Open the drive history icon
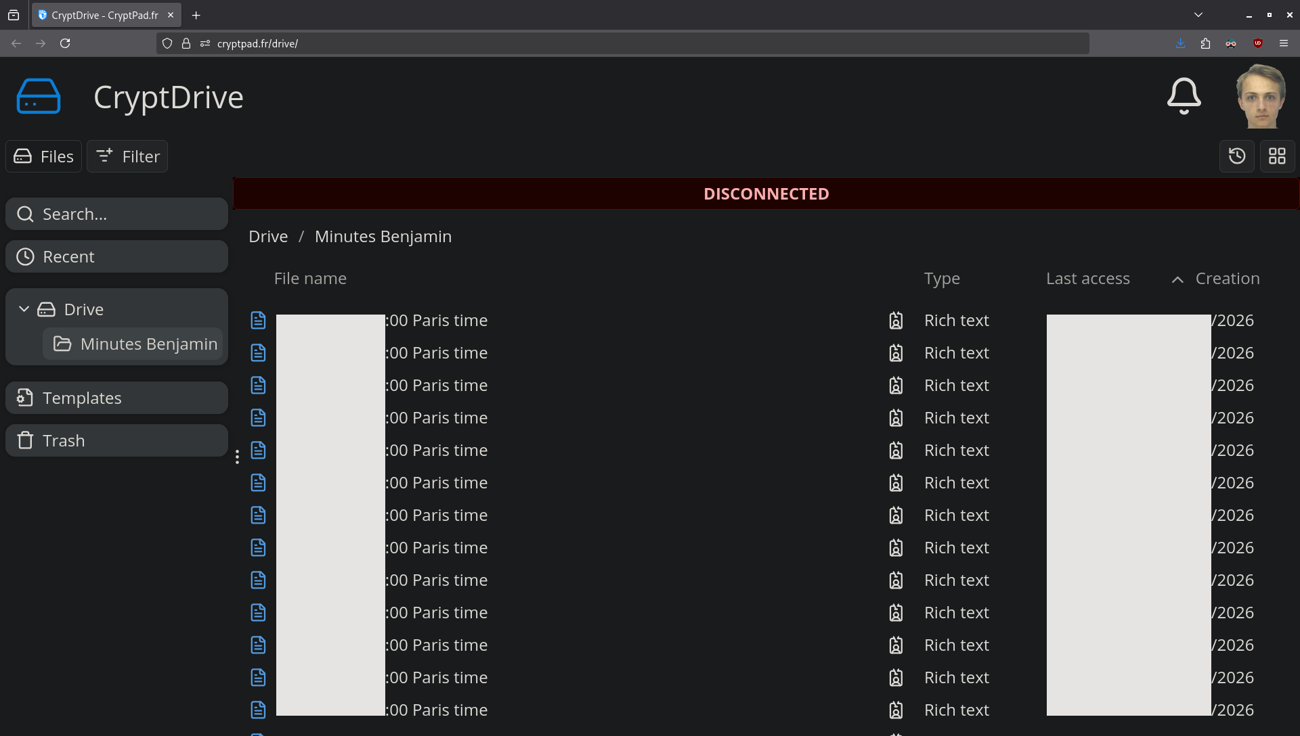Screen dimensions: 1300x736 pyautogui.click(x=1236, y=156)
